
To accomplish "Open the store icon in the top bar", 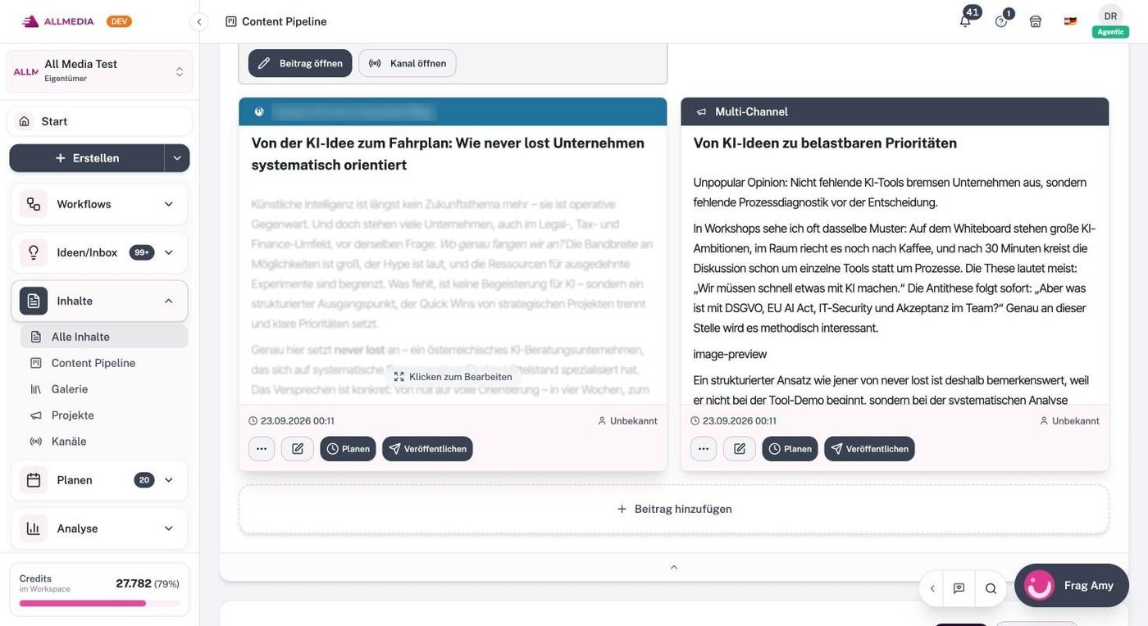I will click(x=1036, y=21).
